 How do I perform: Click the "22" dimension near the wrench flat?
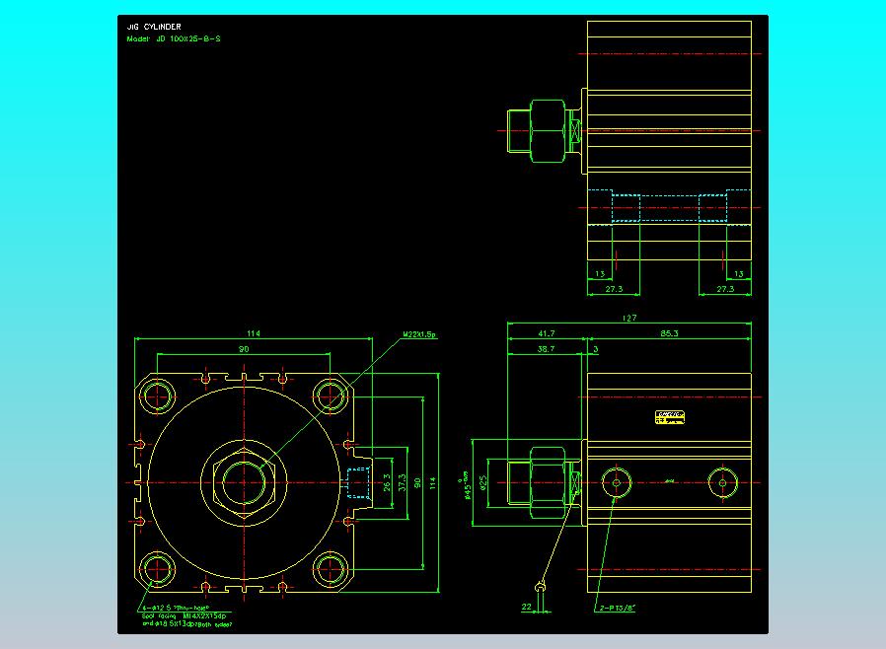[x=527, y=607]
